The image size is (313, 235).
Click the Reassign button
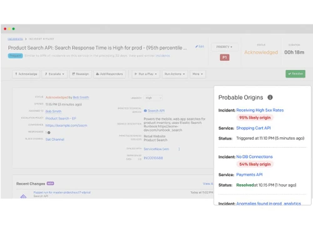point(81,74)
